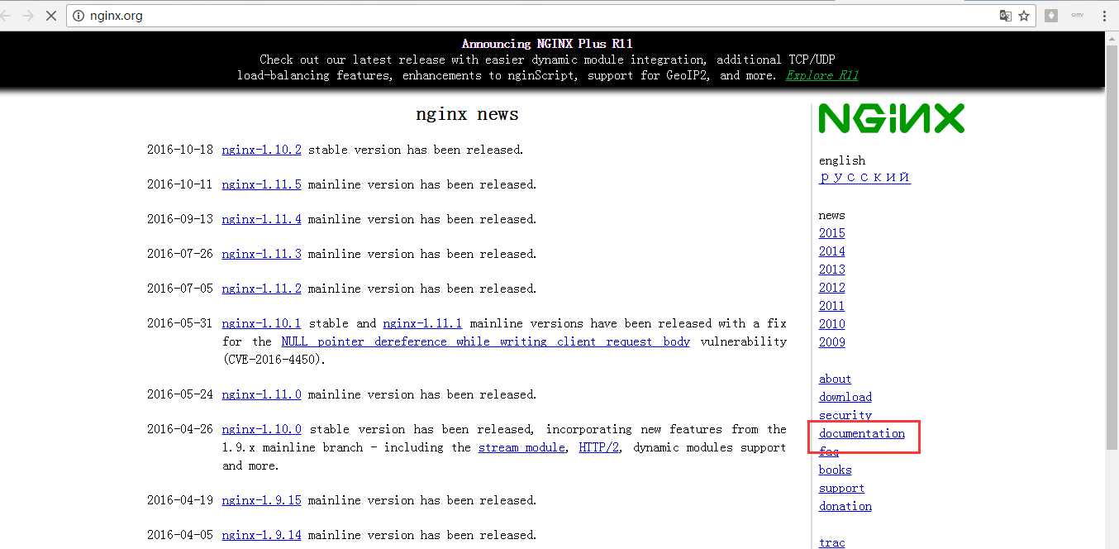Open the nginx-1.11.4 release link
This screenshot has height=549, width=1119.
tap(261, 220)
